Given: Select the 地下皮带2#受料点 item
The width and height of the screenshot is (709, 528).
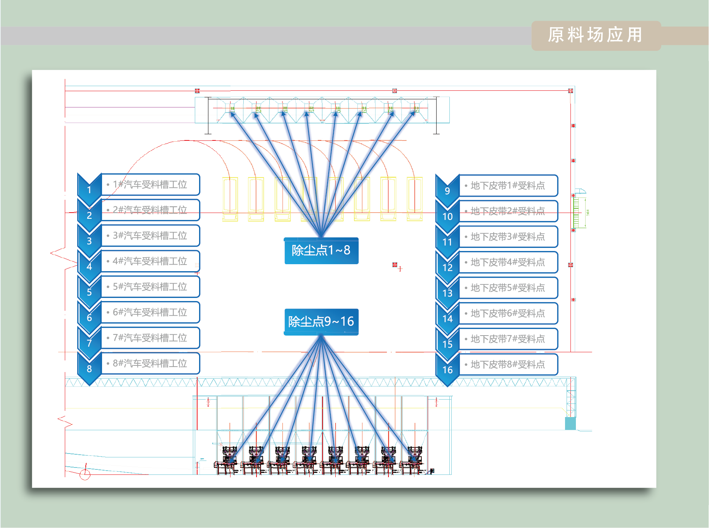Looking at the screenshot, I should 509,211.
